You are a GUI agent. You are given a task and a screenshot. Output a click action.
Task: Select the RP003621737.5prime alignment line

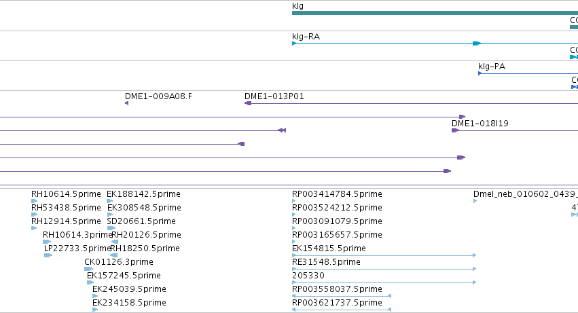pos(342,310)
